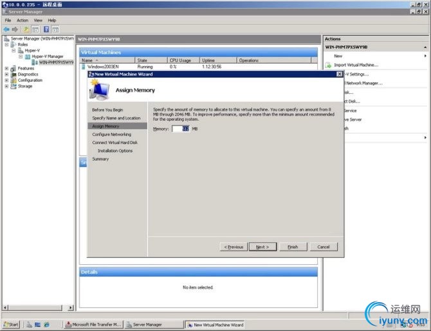Screen dimensions: 431x331
Task: Click the first quick launch icon
Action: [29, 325]
